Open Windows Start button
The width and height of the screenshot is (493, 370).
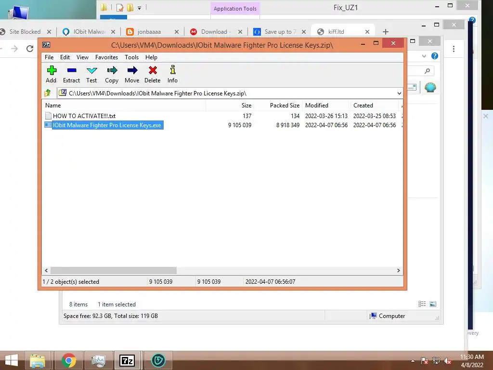coord(12,360)
